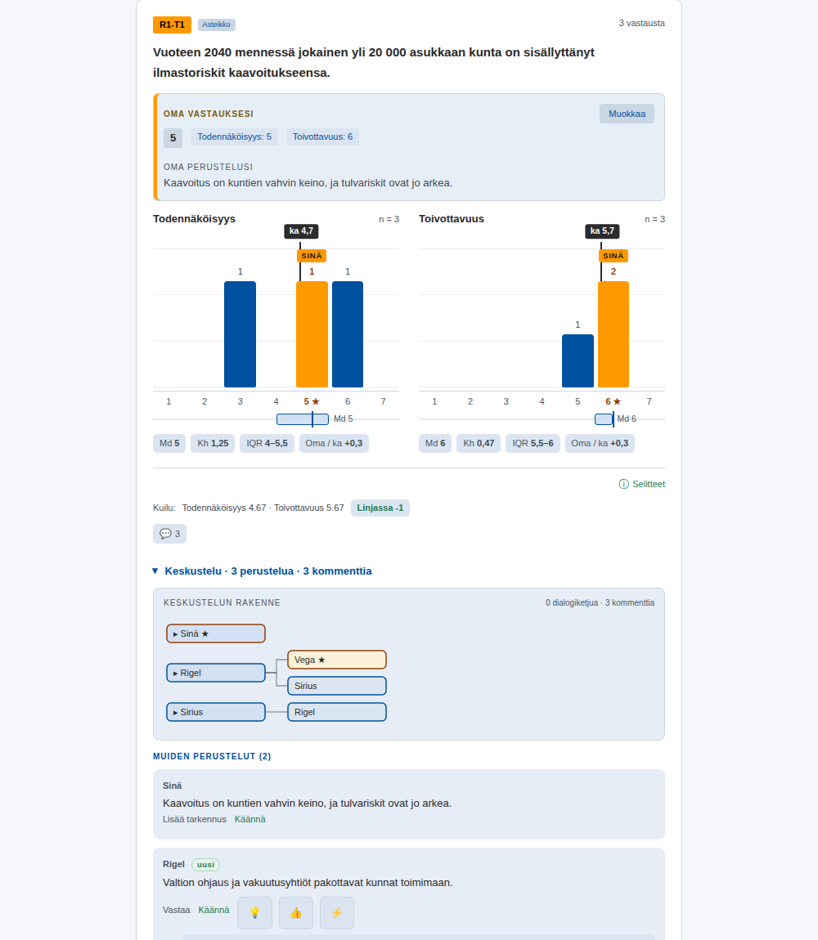Click the 'MUIDEN PERUSTELUT (2)' heading
Image resolution: width=818 pixels, height=940 pixels.
coord(212,757)
